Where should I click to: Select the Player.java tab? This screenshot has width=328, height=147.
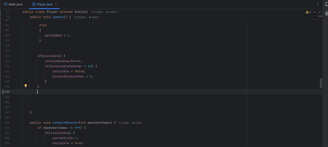coord(44,4)
